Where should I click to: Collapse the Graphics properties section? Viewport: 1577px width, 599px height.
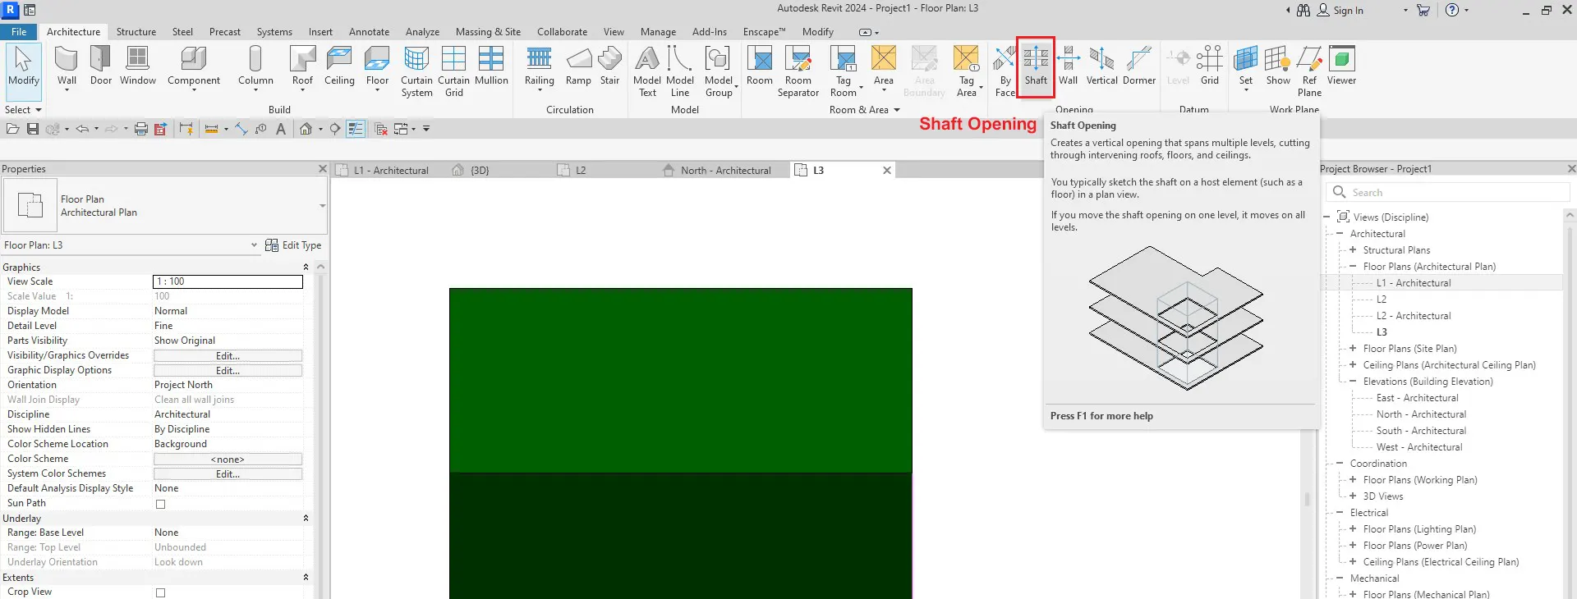[306, 267]
